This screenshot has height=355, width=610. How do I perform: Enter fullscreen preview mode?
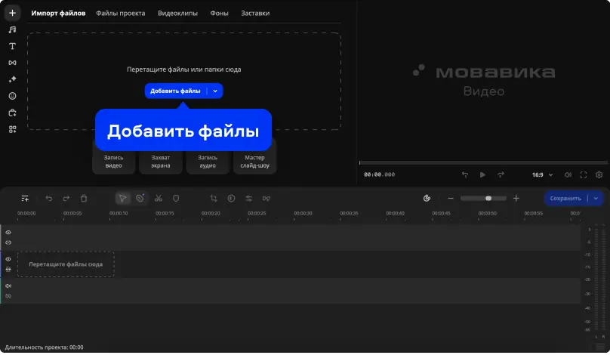[584, 174]
